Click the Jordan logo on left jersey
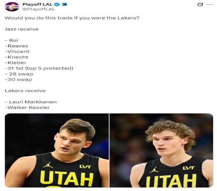 48,165
